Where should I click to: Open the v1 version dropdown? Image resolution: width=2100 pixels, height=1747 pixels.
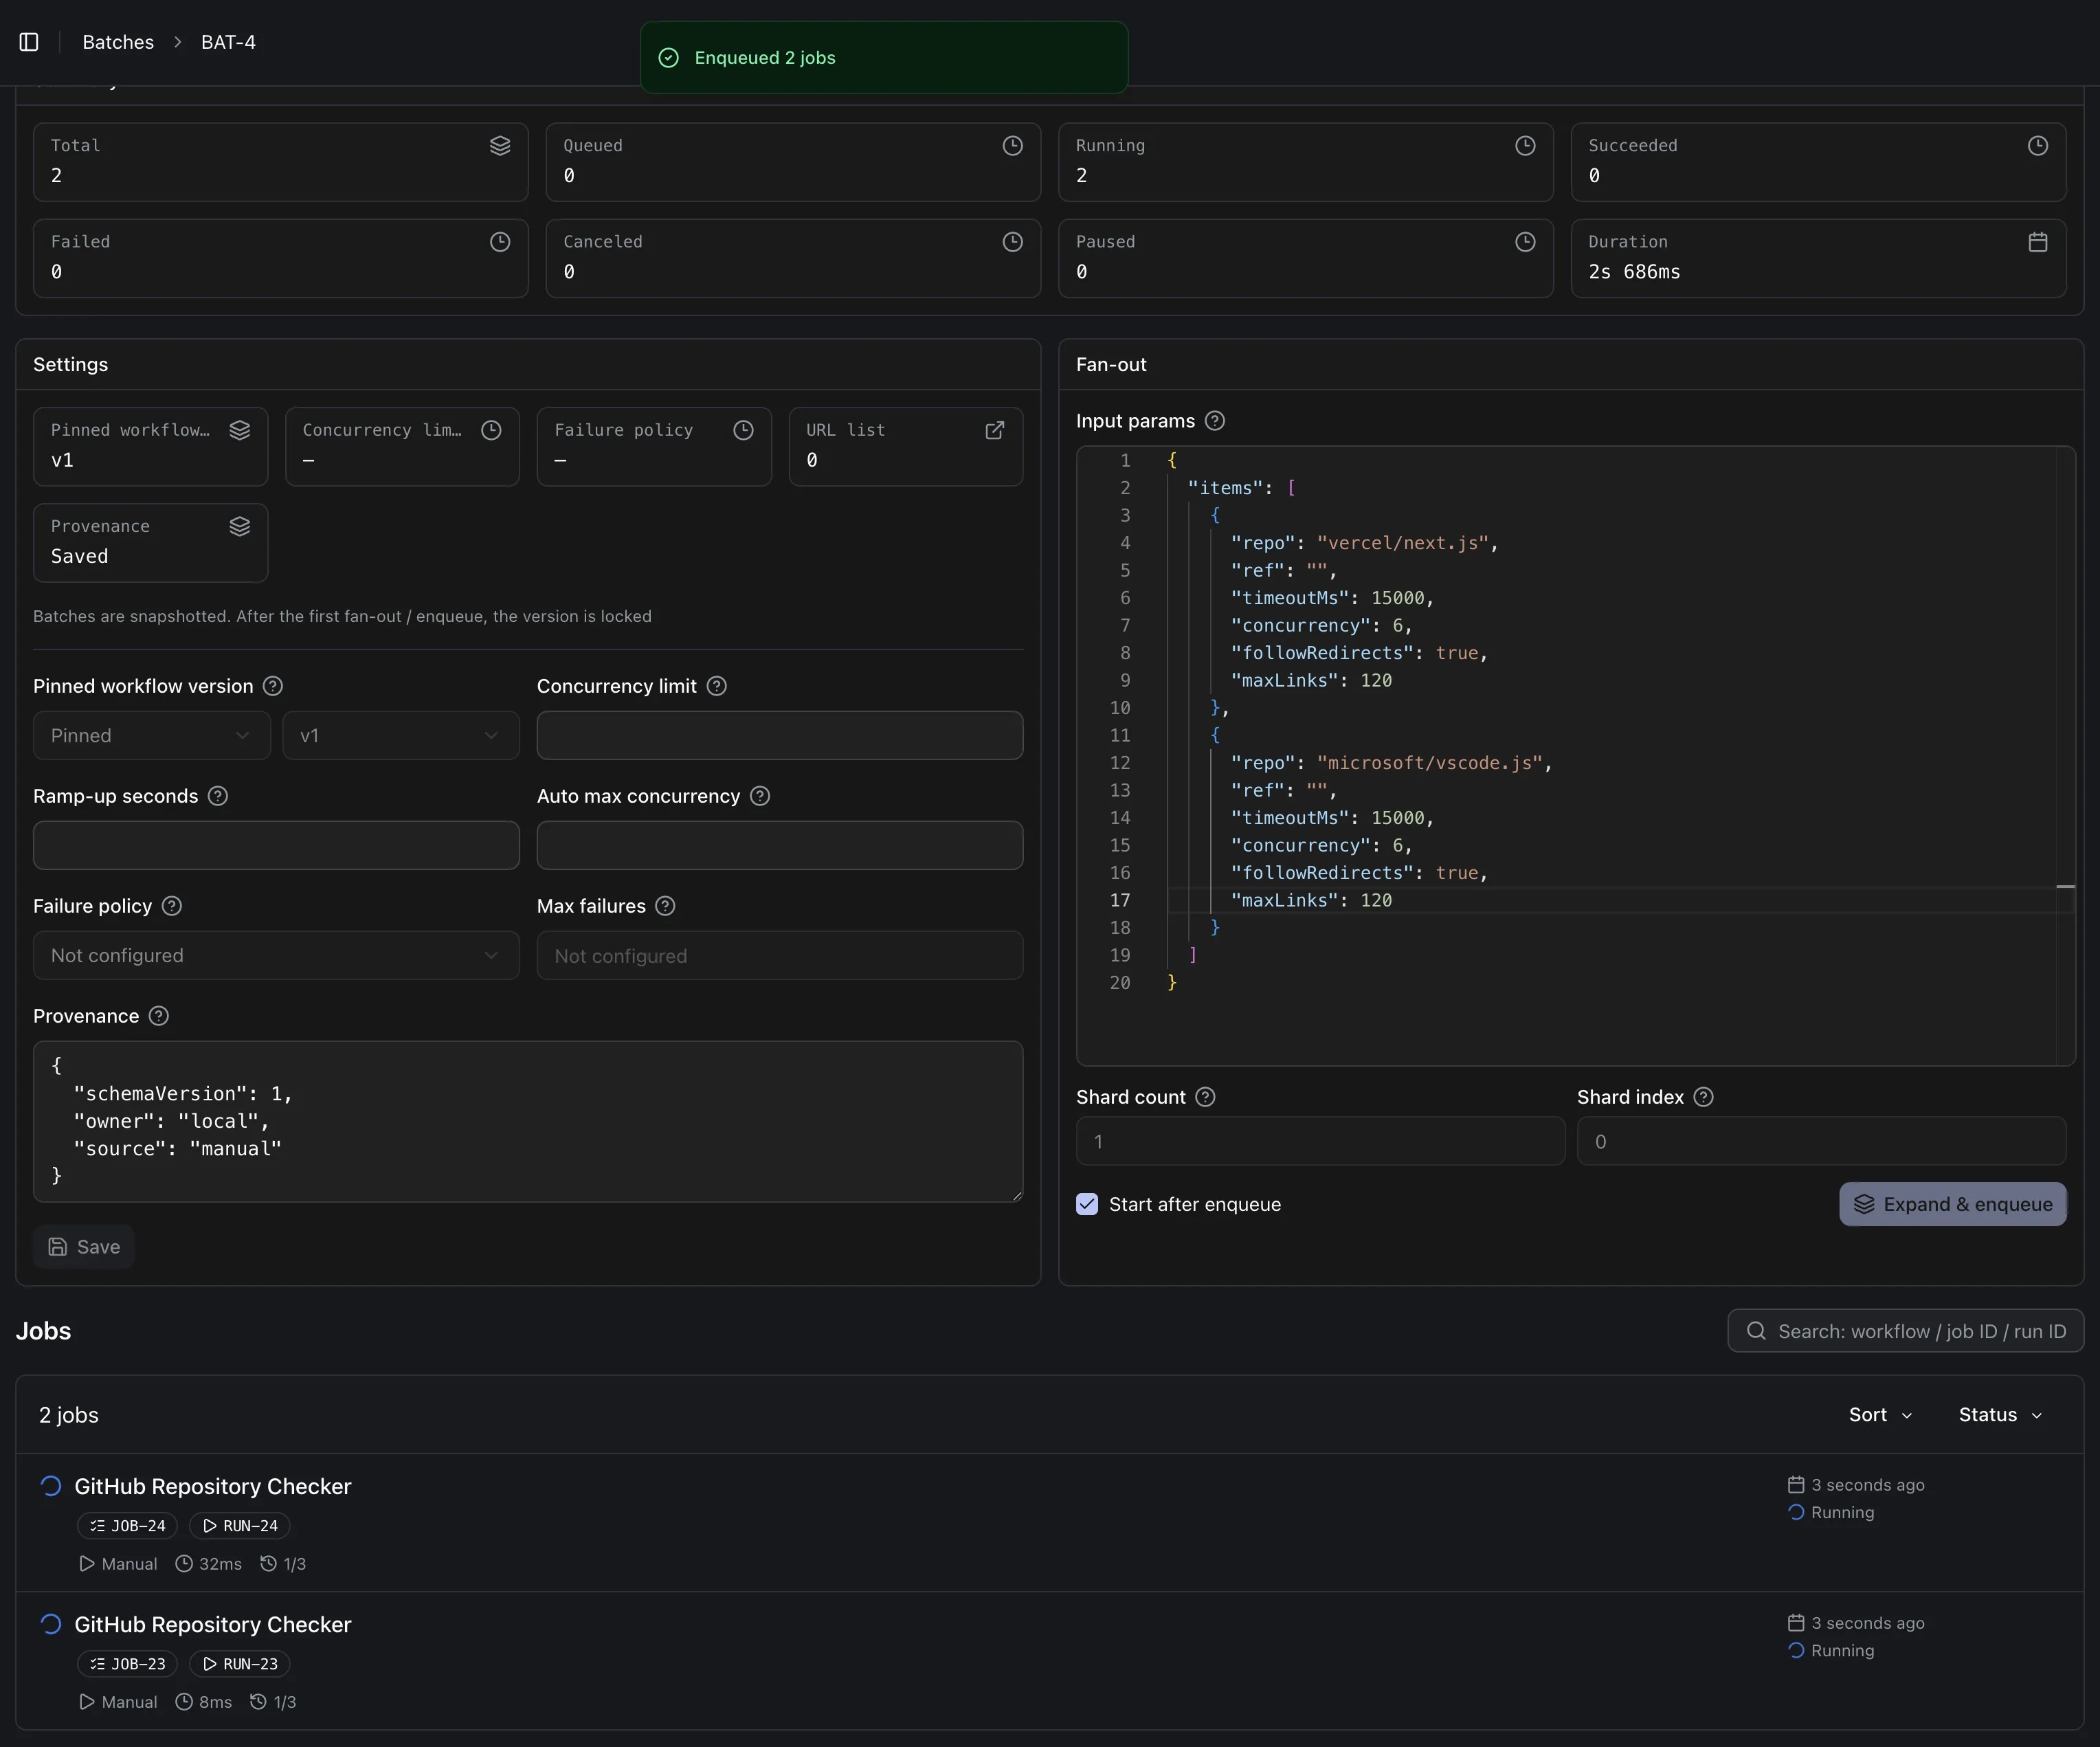(400, 736)
